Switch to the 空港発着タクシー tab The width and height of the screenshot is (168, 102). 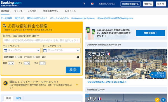tap(52, 11)
